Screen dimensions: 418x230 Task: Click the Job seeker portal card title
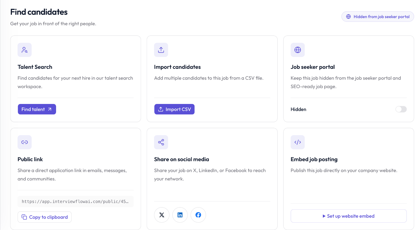313,67
